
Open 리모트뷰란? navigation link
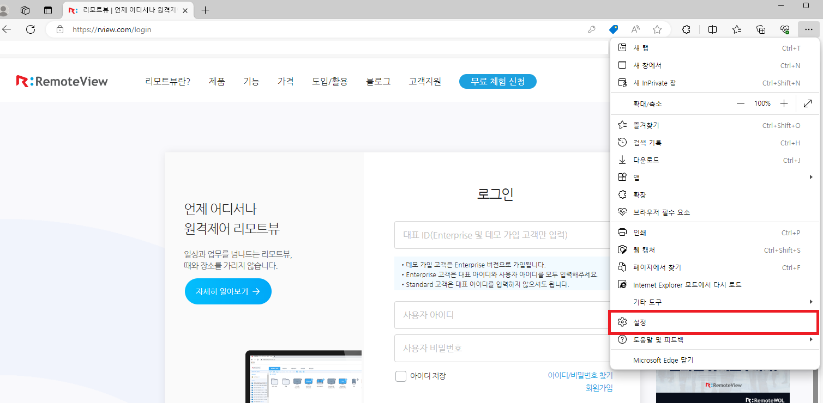point(167,82)
